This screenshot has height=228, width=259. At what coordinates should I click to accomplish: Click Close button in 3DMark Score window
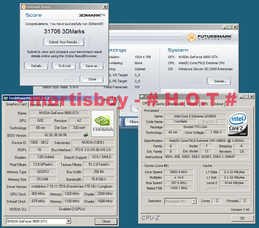click(92, 79)
